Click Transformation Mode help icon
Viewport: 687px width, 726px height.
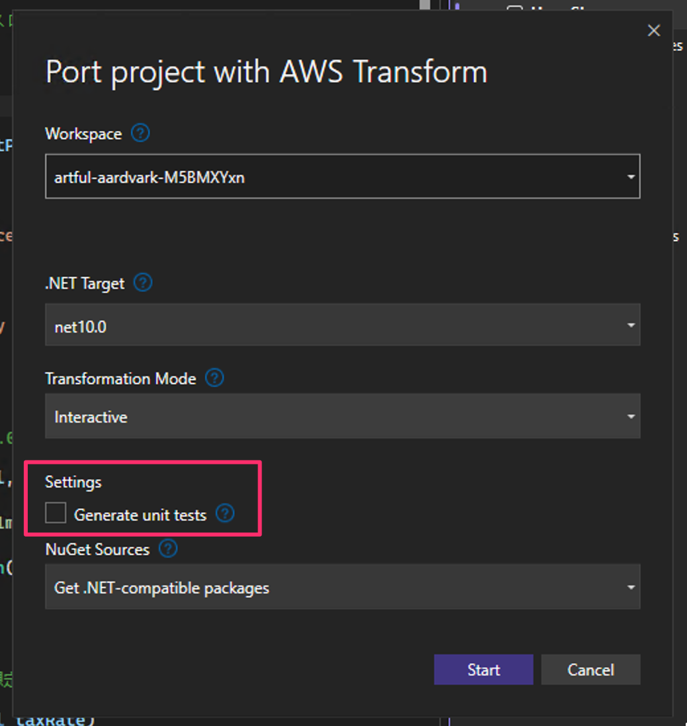214,378
